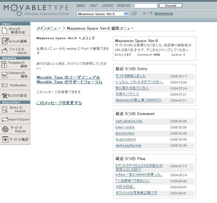Screen dimensions: 217x203
Task: Open comment poker-online
Action: tap(125, 127)
